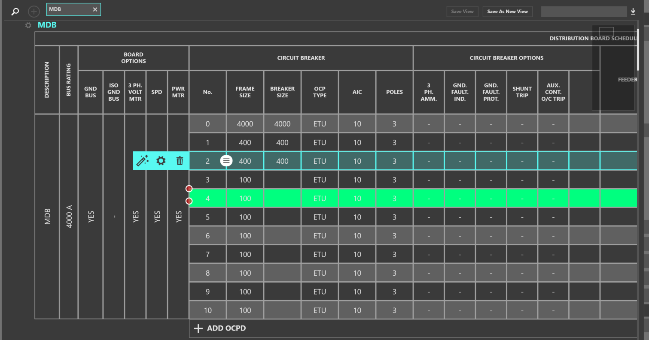The height and width of the screenshot is (340, 649).
Task: Open the search magnifier
Action: click(15, 11)
